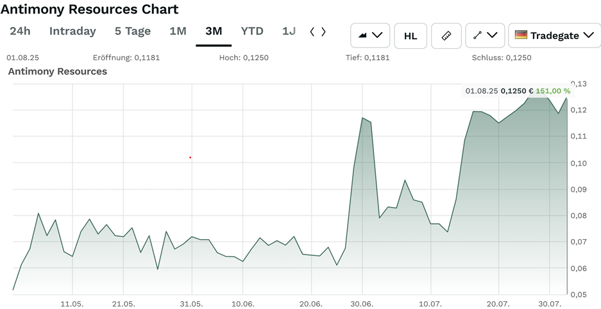This screenshot has height=309, width=601.
Task: Open the line drawing tool dropdown
Action: pos(484,35)
